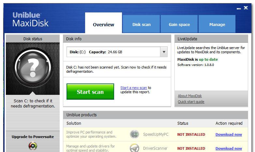Click the LiveUpdate description paragraph
This screenshot has height=152, width=255.
click(211, 50)
